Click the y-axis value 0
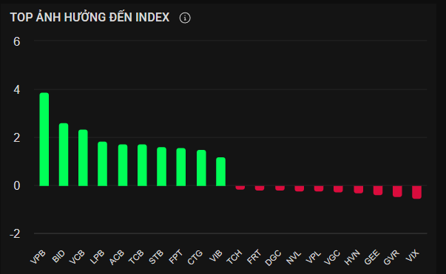The width and height of the screenshot is (446, 274). point(16,186)
